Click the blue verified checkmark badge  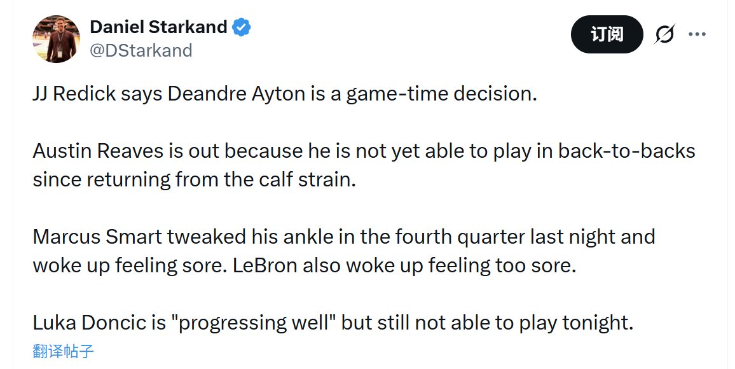coord(242,27)
